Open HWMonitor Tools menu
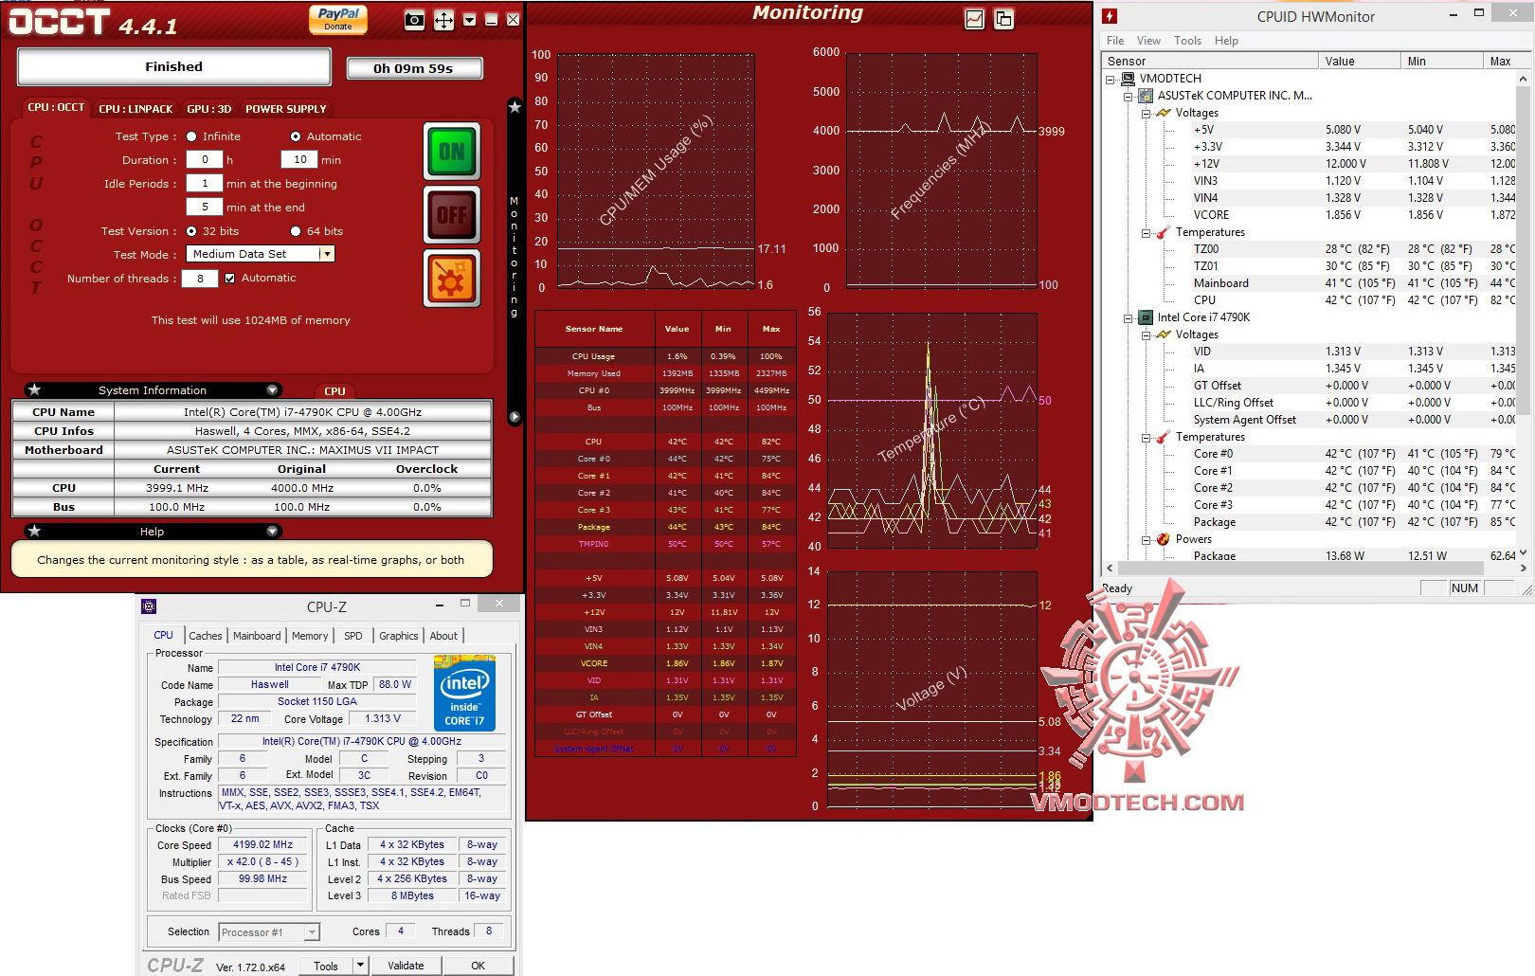1535x976 pixels. click(1187, 41)
